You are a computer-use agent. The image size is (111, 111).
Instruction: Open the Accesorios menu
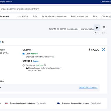click(x=23, y=17)
